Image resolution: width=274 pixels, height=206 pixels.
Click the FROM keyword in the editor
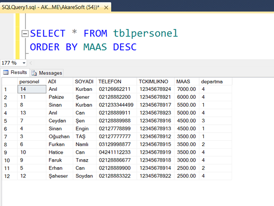(x=95, y=33)
